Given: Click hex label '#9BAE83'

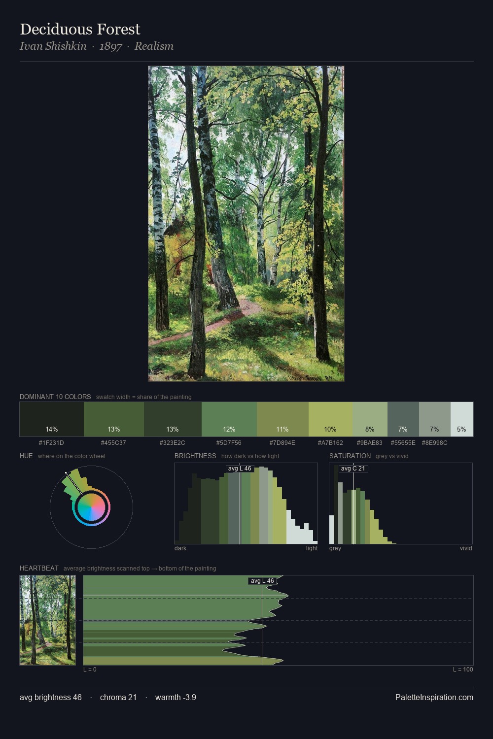Looking at the screenshot, I should pyautogui.click(x=370, y=443).
